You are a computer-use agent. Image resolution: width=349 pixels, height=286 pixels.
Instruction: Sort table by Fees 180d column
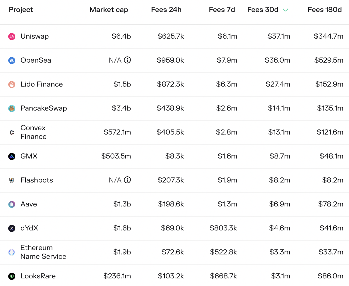pos(324,10)
